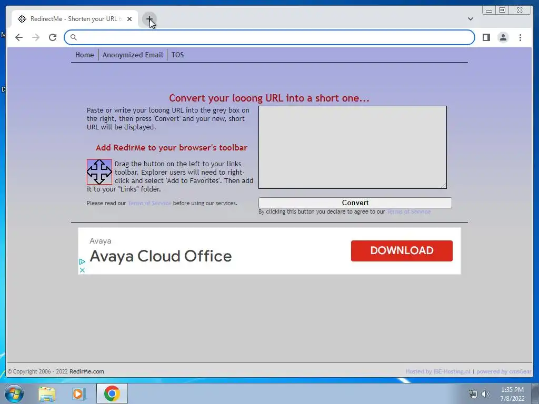The image size is (539, 404).
Task: Open the IBE-Hosting.nl footer link
Action: (452, 371)
